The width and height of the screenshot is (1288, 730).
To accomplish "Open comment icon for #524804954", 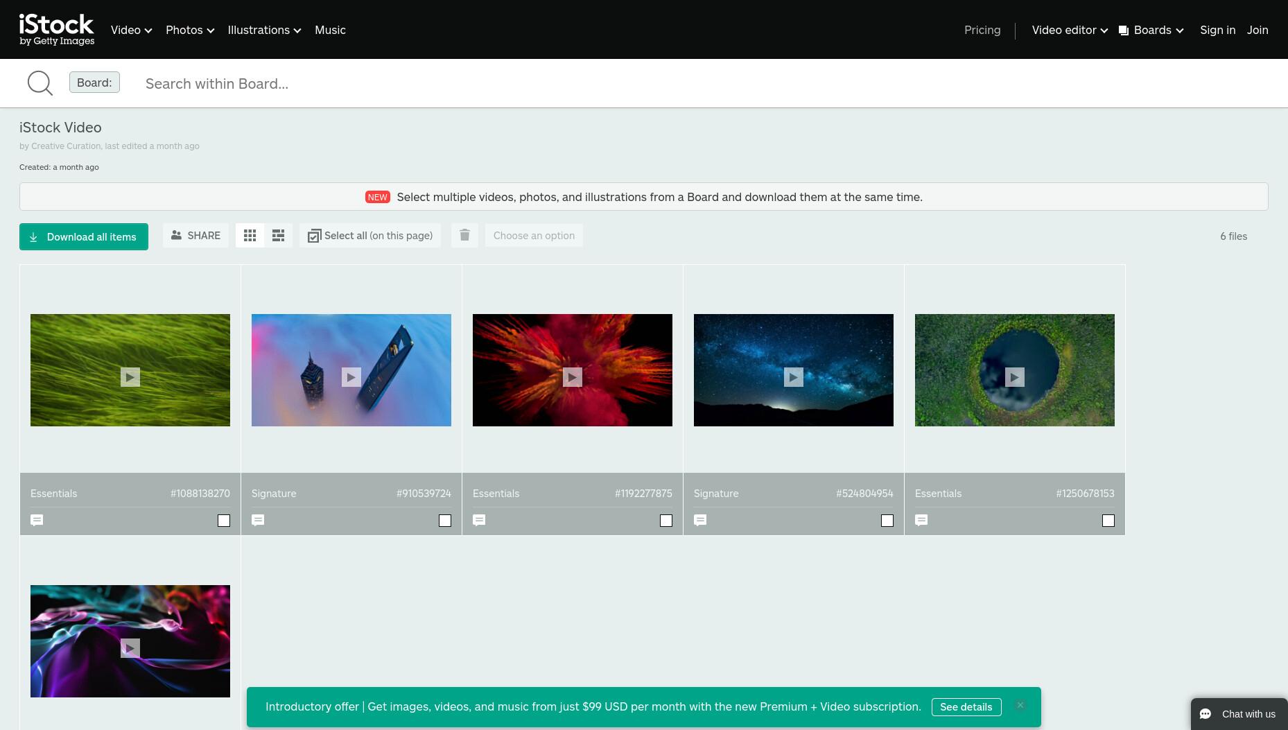I will click(700, 520).
